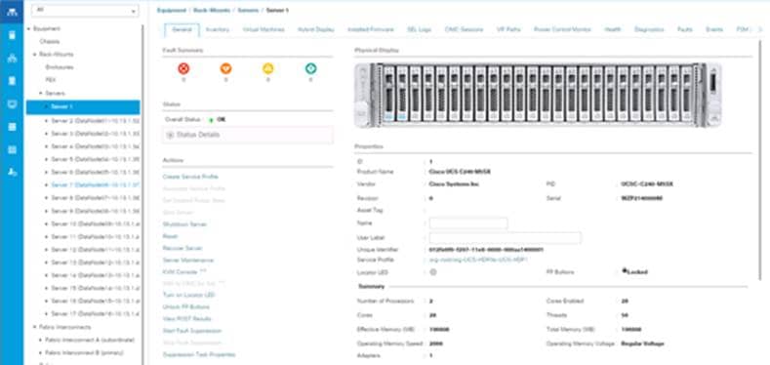Open the Admin section in the navigation rail

tap(12, 173)
